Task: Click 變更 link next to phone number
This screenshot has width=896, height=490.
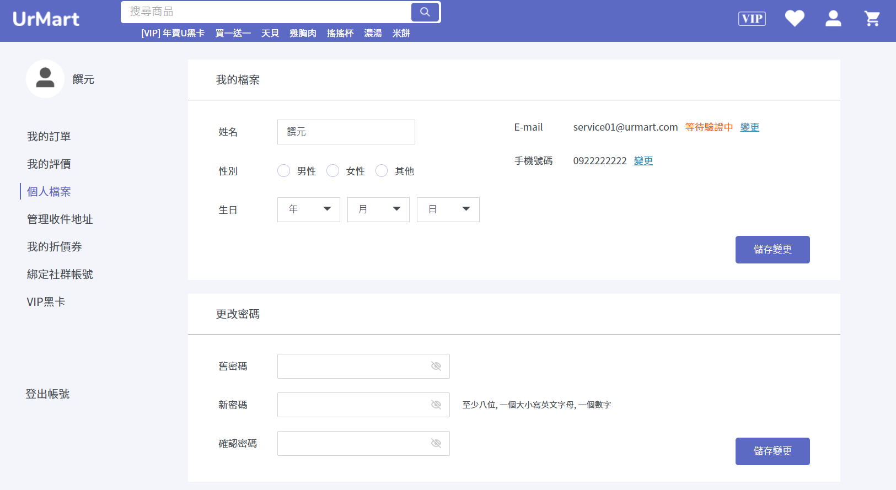Action: tap(643, 161)
